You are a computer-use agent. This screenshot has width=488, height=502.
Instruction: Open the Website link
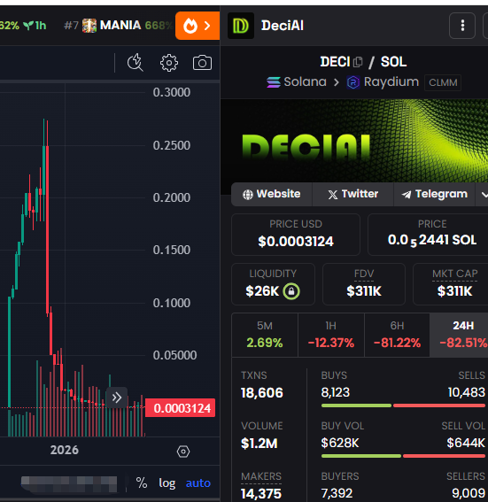(272, 194)
